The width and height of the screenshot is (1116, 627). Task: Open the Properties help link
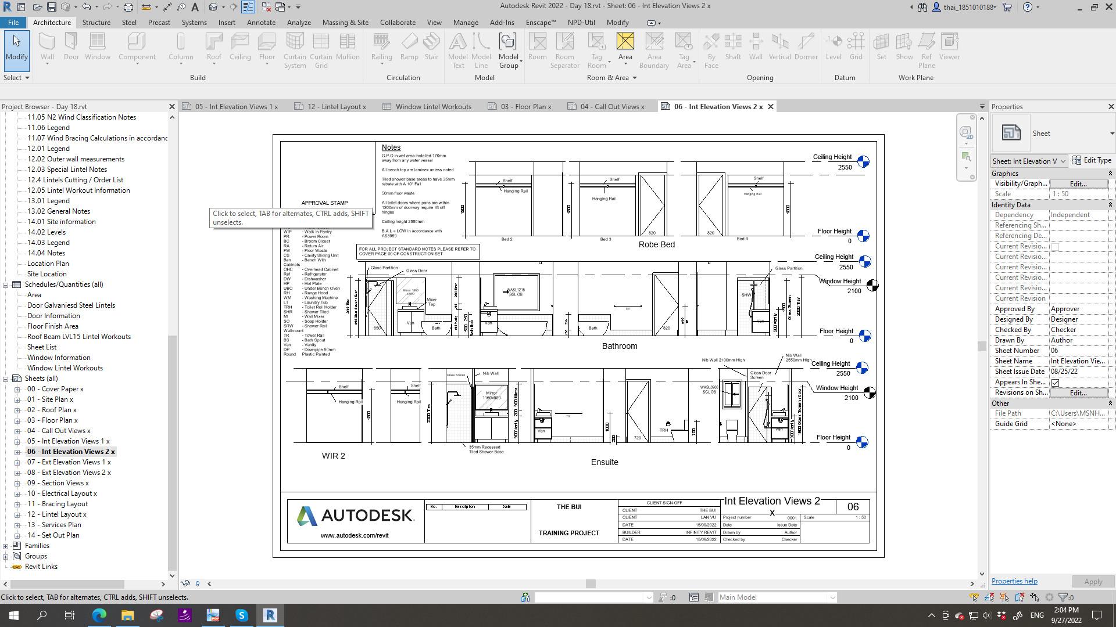coord(1014,581)
